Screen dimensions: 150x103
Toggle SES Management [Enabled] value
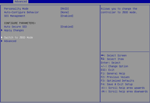point(67,16)
